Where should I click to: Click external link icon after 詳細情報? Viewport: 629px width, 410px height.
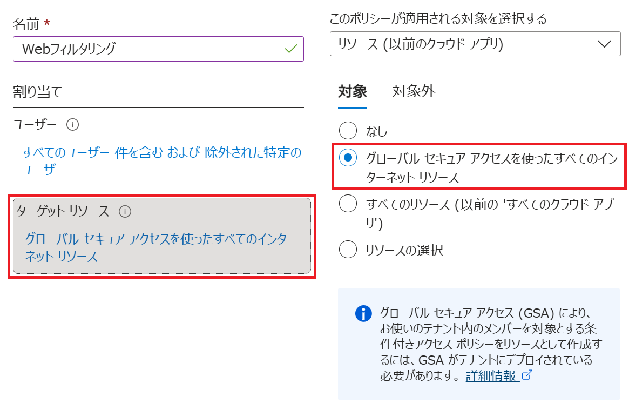527,375
